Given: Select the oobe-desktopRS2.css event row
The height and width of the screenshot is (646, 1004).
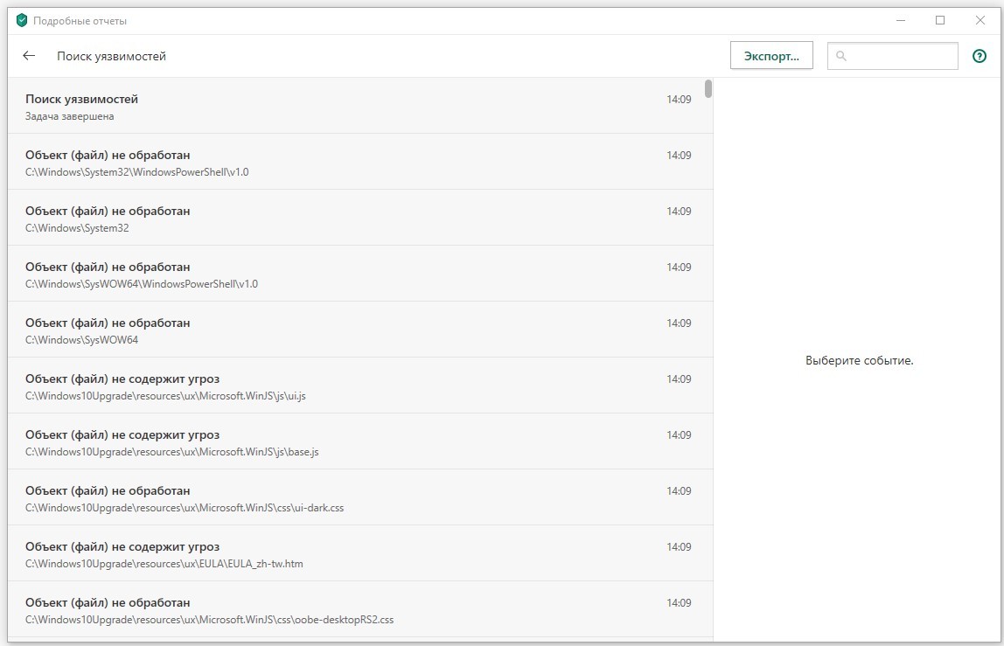Looking at the screenshot, I should click(359, 610).
